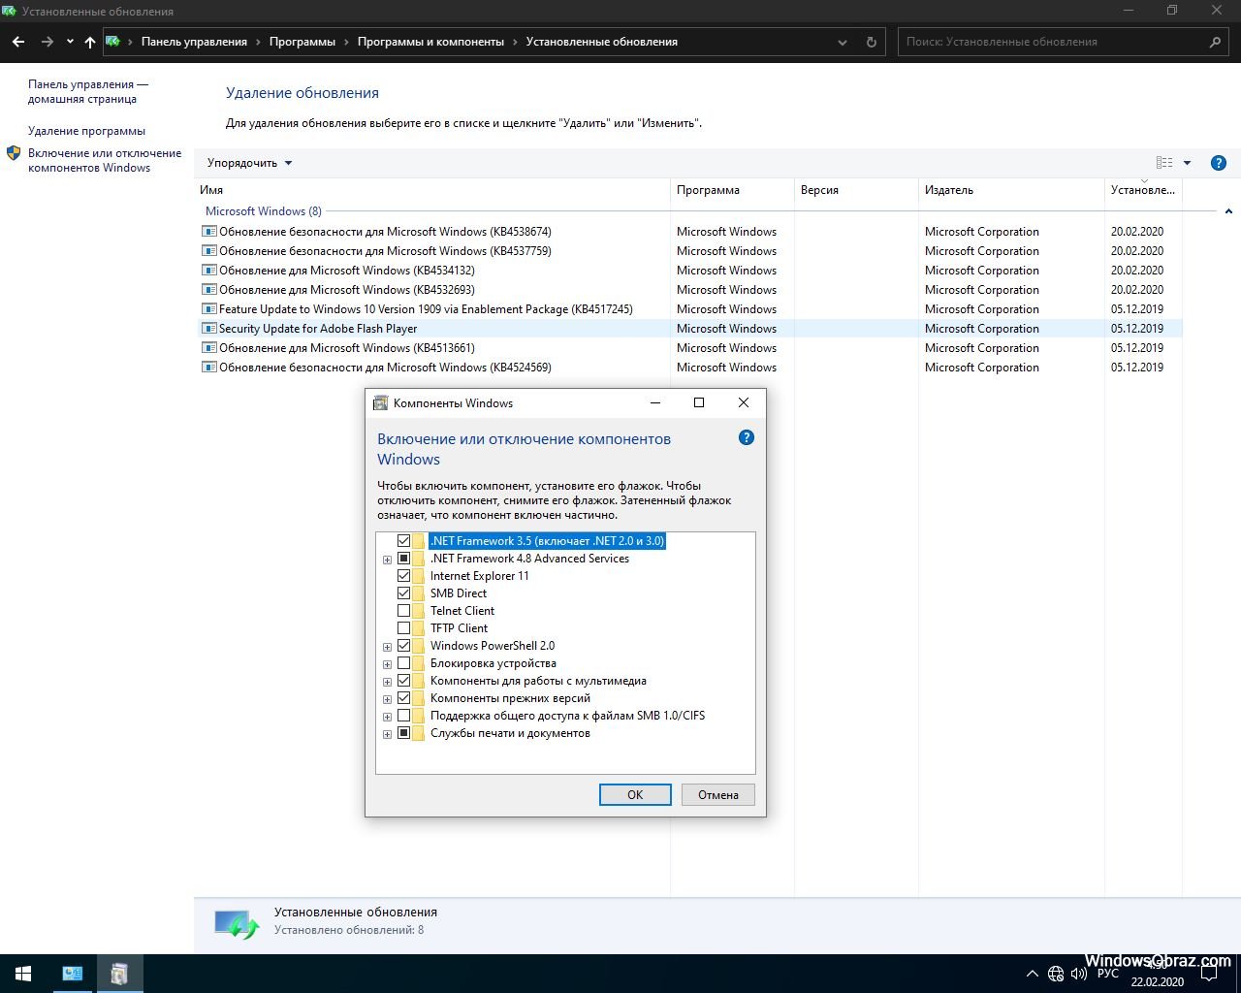Open the Windows Start menu
This screenshot has width=1241, height=993.
coord(23,974)
